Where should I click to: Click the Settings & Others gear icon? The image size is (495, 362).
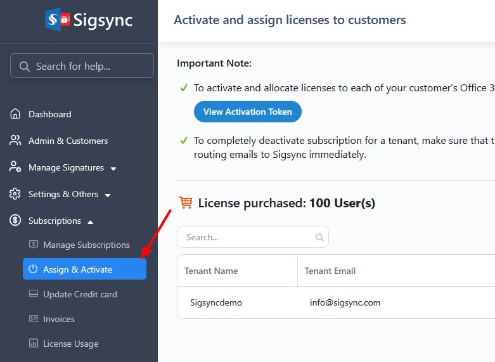(x=15, y=194)
